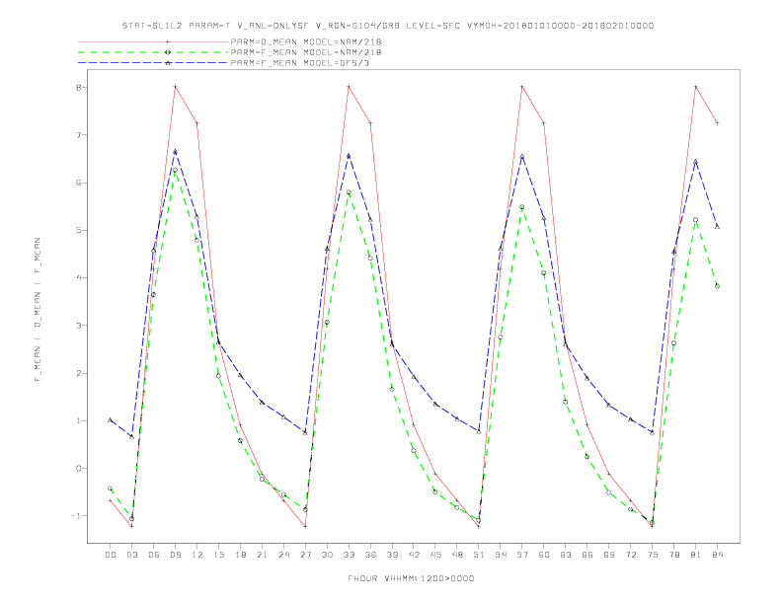Click x-axis forecast hour label 72
Image resolution: width=782 pixels, height=604 pixels.
630,555
